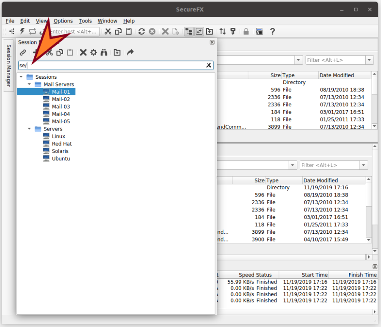
Task: Use the Find sessions binoculars icon
Action: click(x=104, y=52)
